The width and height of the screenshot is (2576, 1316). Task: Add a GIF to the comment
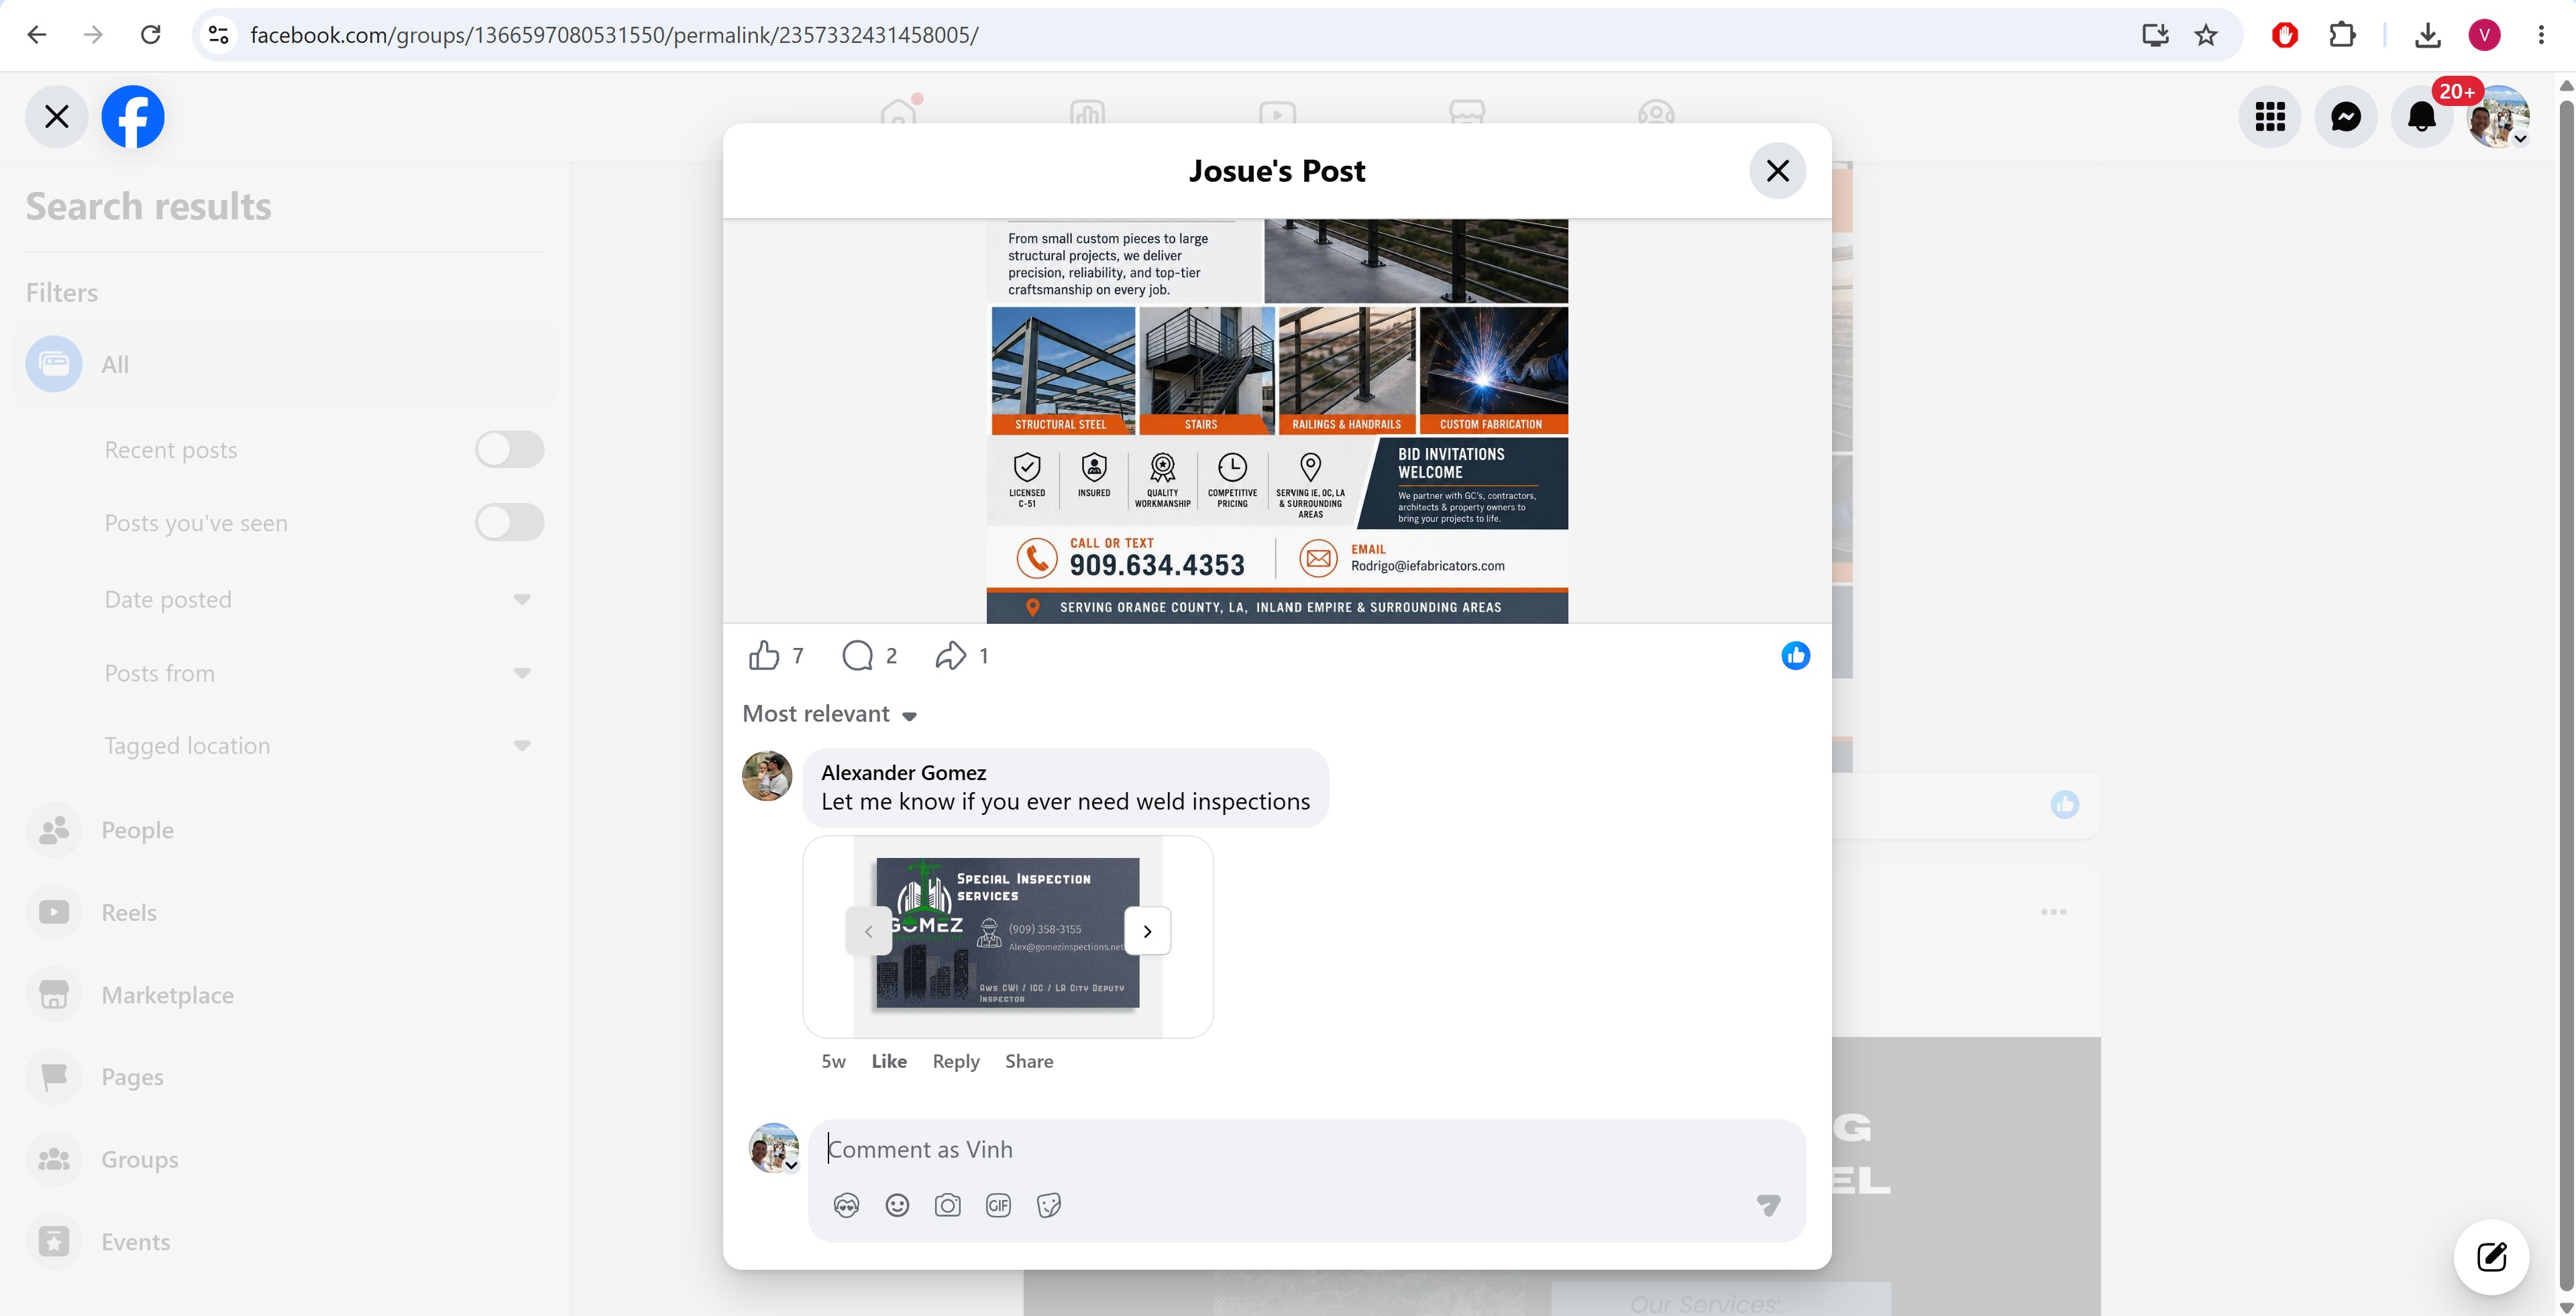point(998,1205)
